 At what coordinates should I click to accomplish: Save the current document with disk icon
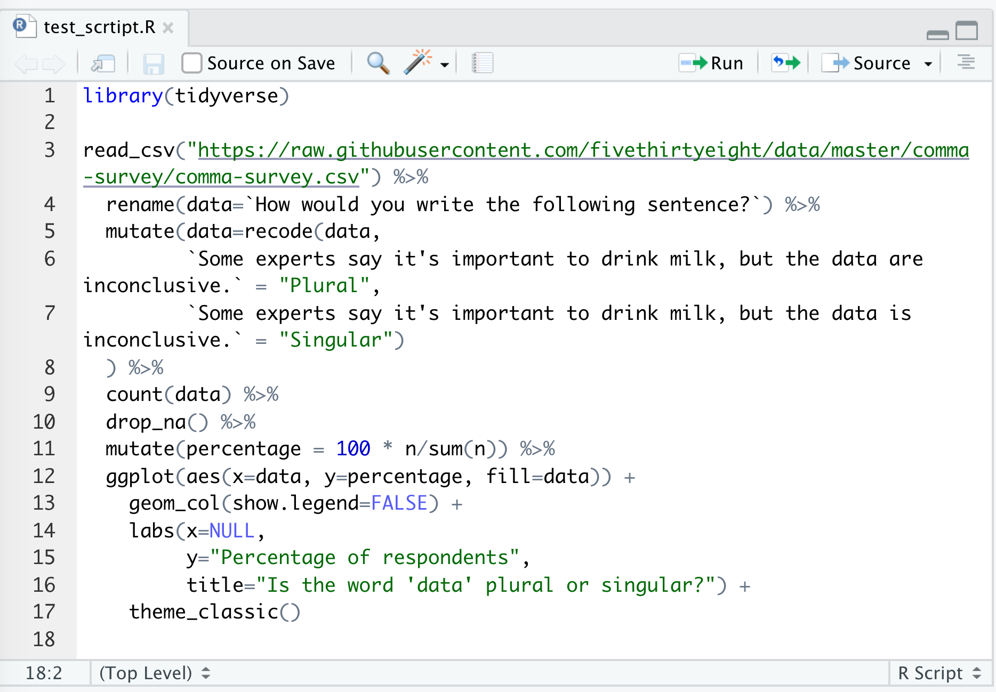(x=154, y=64)
